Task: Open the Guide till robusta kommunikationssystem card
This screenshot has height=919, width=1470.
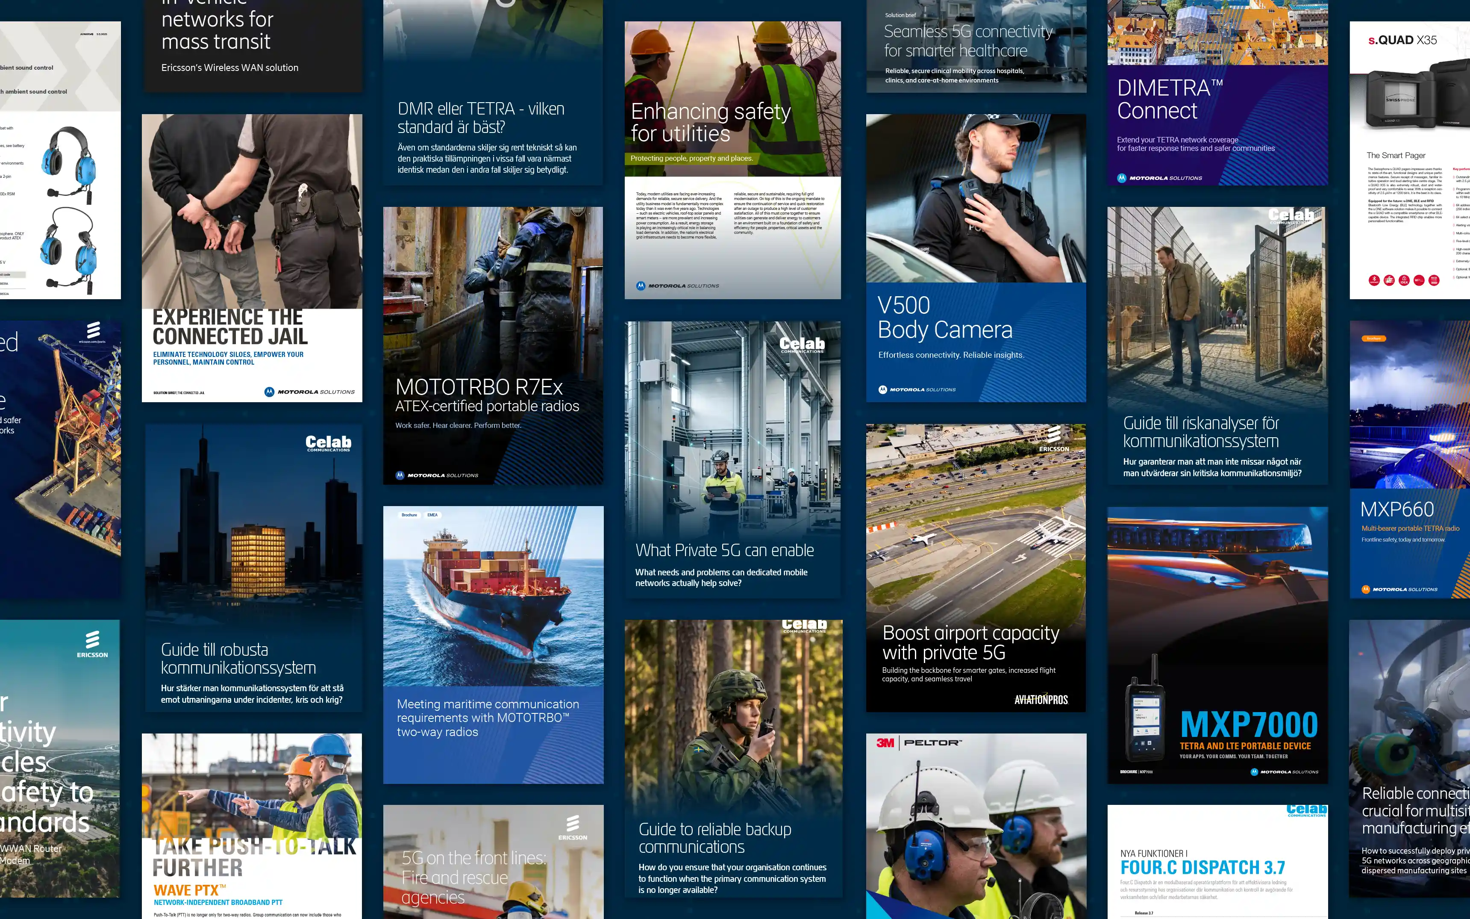Action: pos(253,568)
